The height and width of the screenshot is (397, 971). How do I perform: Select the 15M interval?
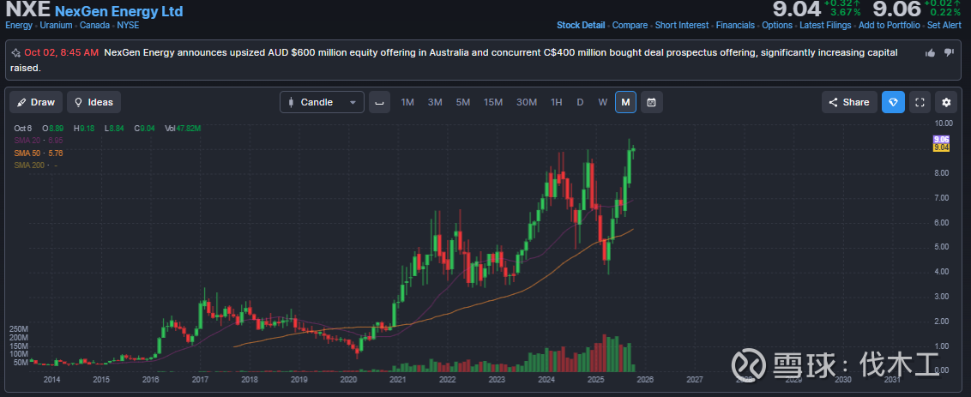[492, 103]
